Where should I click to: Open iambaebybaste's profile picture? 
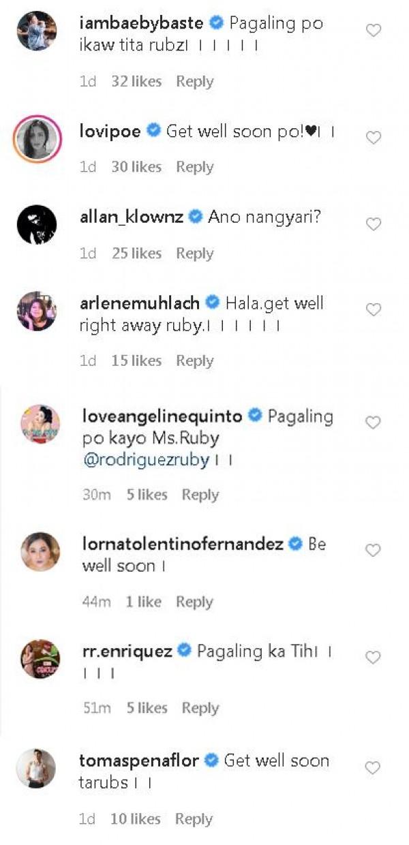[36, 31]
